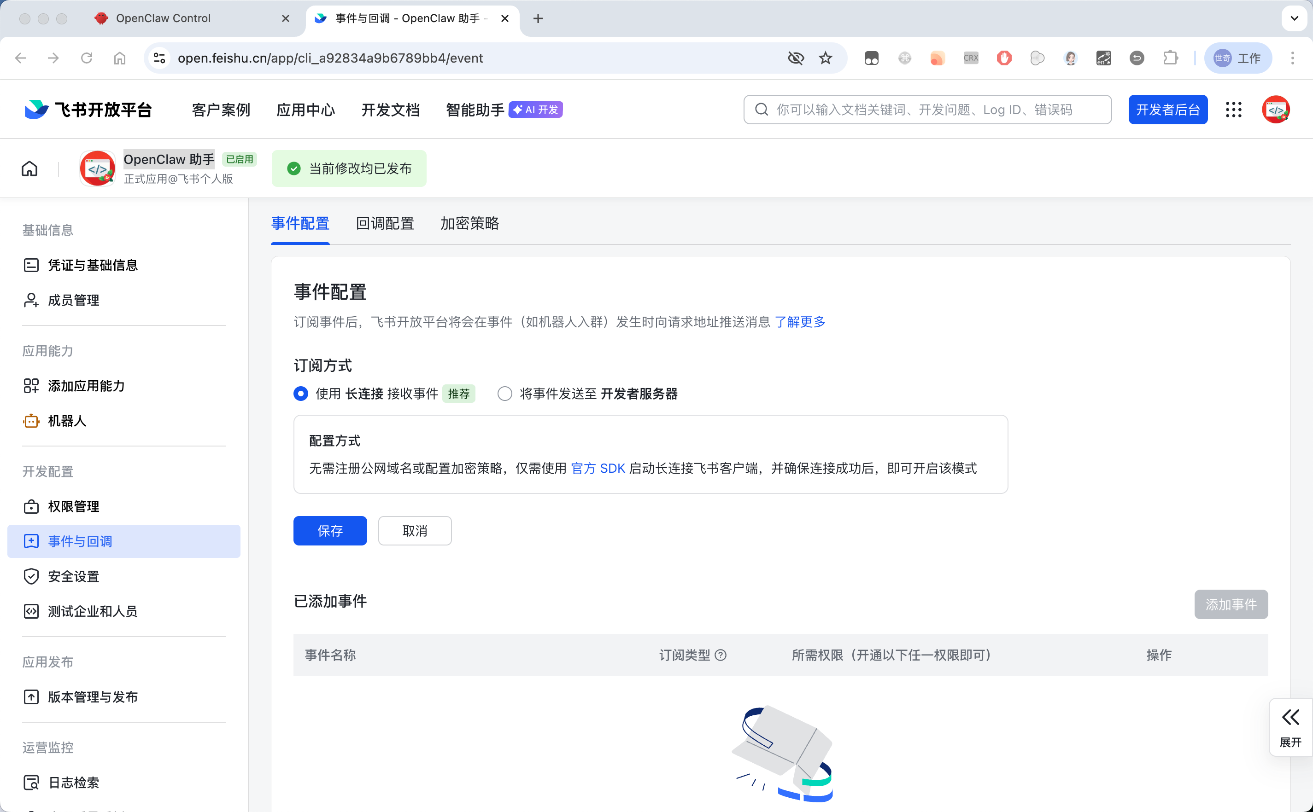
Task: Expand the collapsed panel via 展开
Action: pos(1290,727)
